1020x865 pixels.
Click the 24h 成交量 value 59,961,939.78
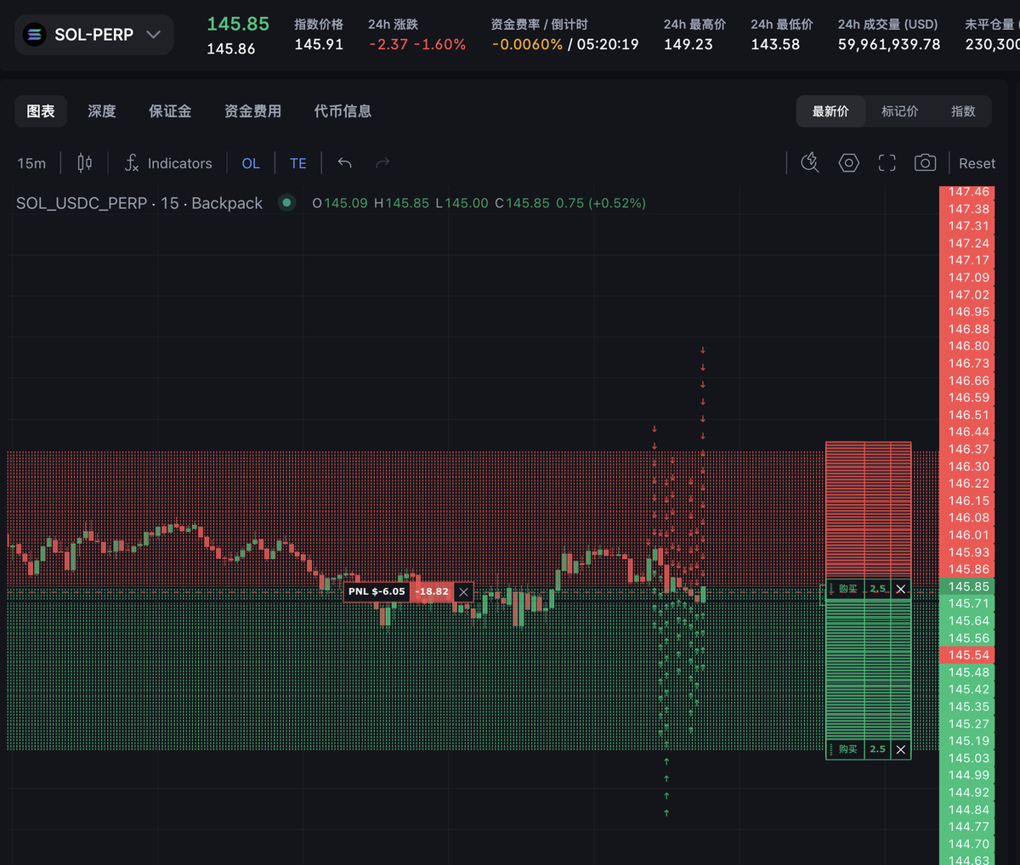(x=889, y=44)
